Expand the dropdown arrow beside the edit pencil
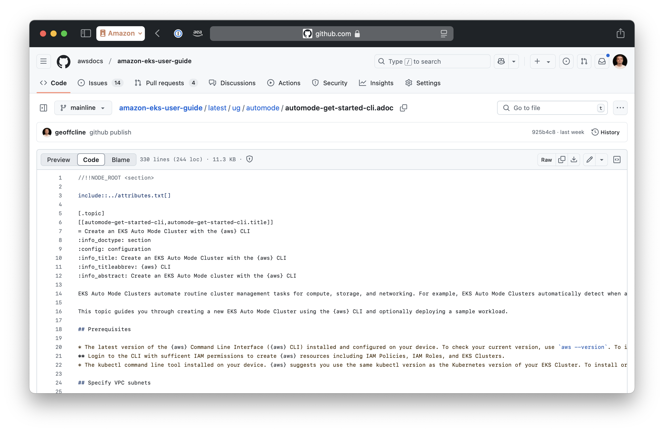664x432 pixels. (602, 159)
